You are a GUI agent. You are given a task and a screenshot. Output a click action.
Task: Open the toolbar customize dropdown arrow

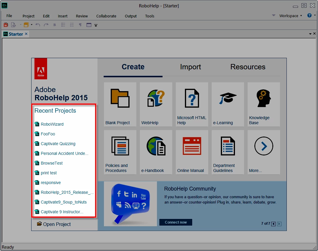click(96, 25)
